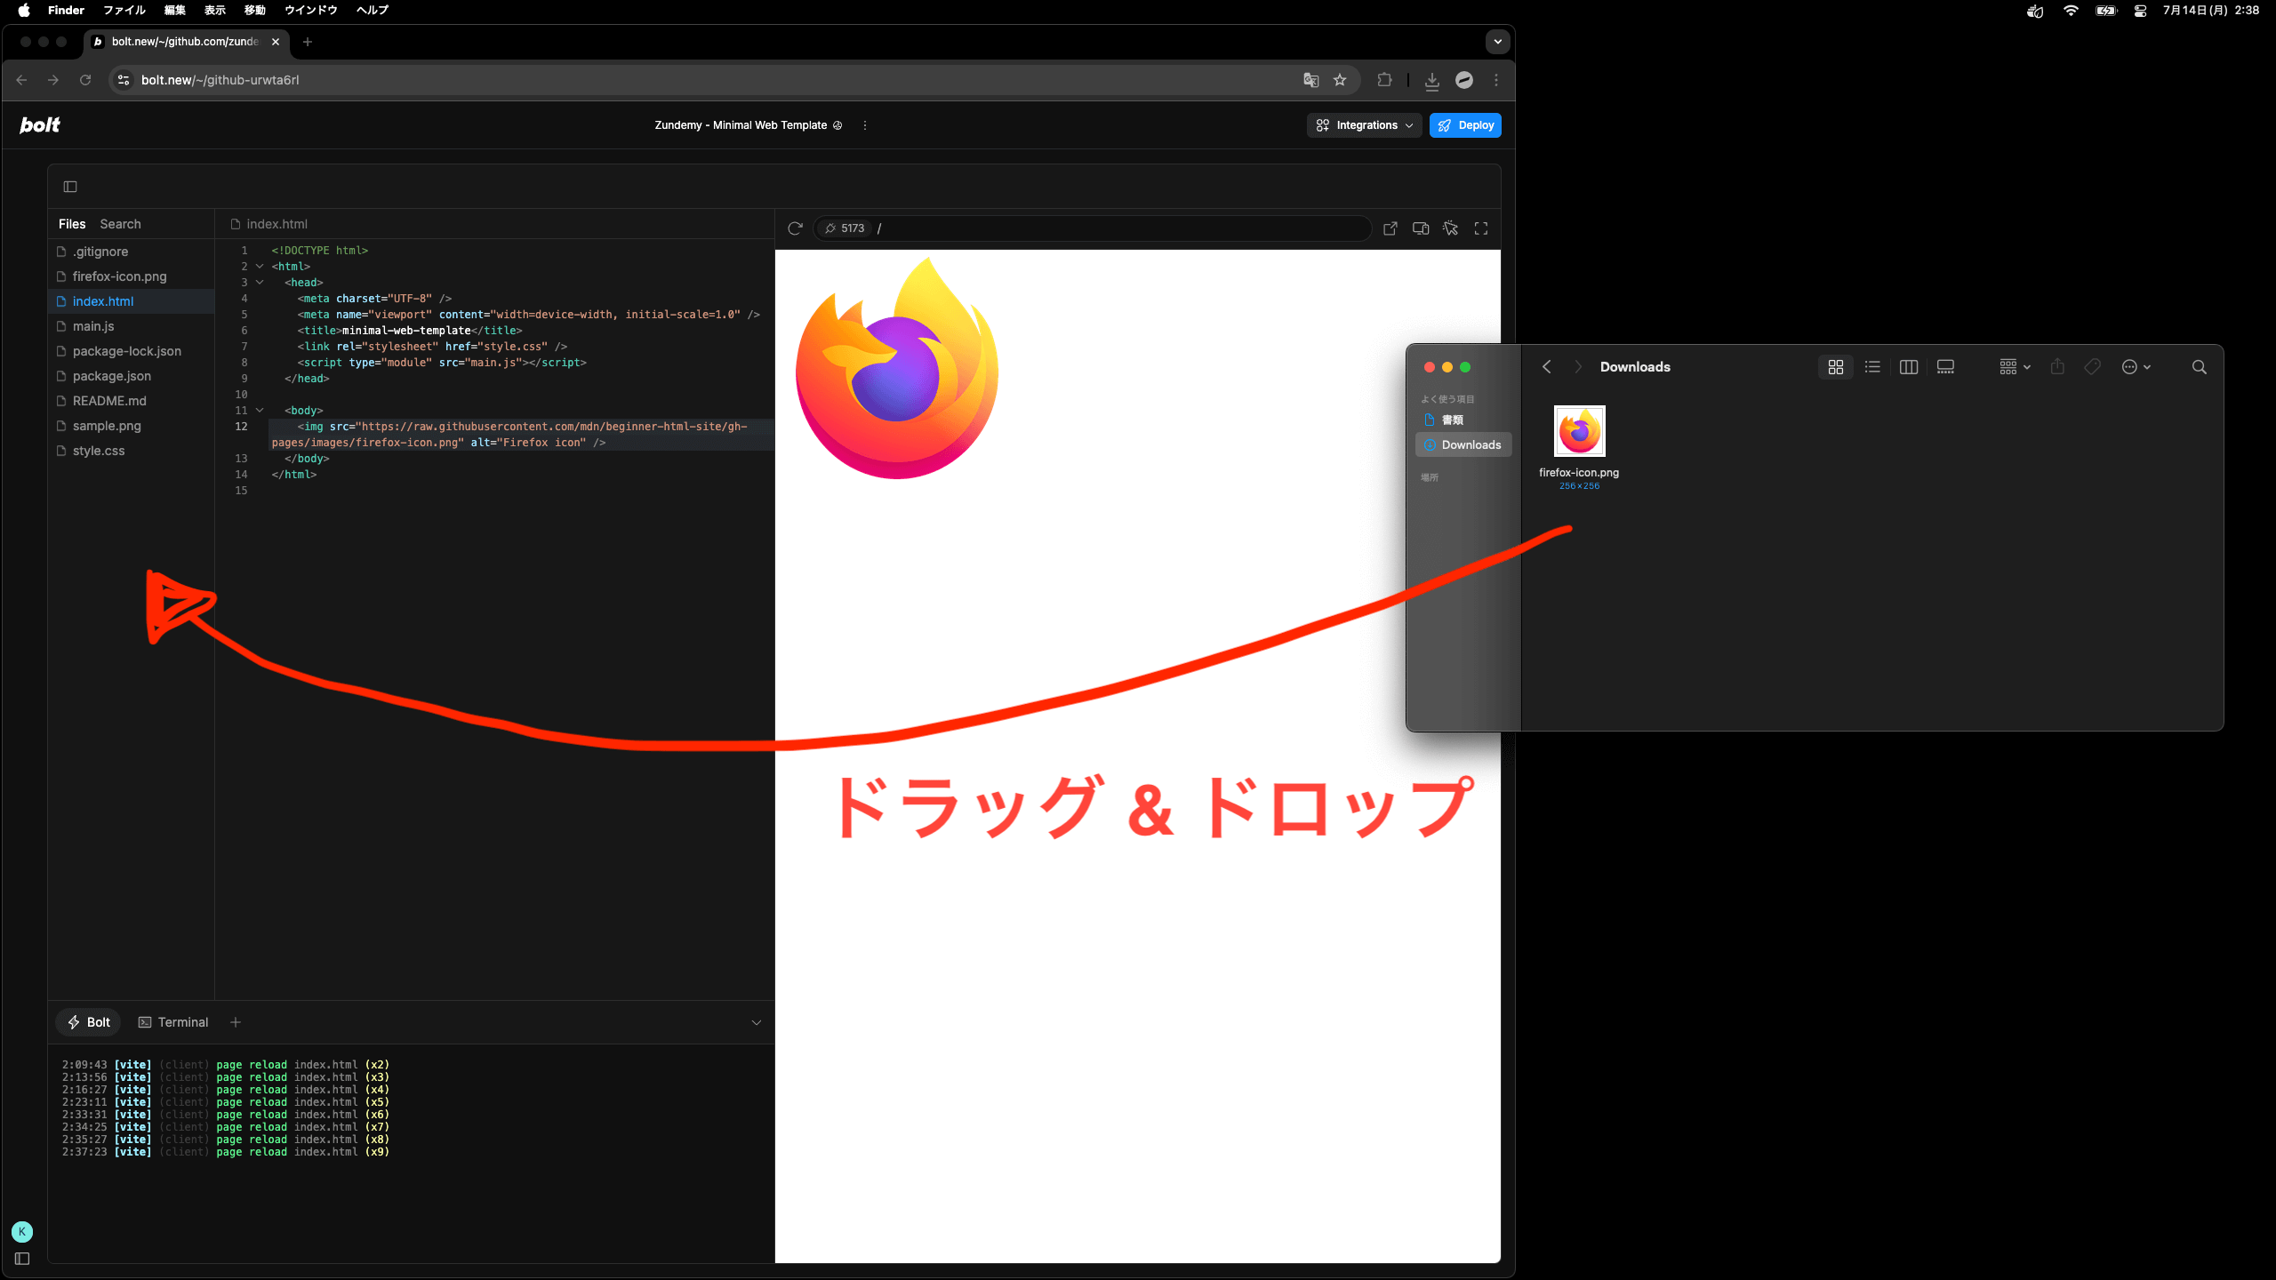Open the ファイル menu in menu bar
This screenshot has width=2276, height=1280.
point(124,11)
